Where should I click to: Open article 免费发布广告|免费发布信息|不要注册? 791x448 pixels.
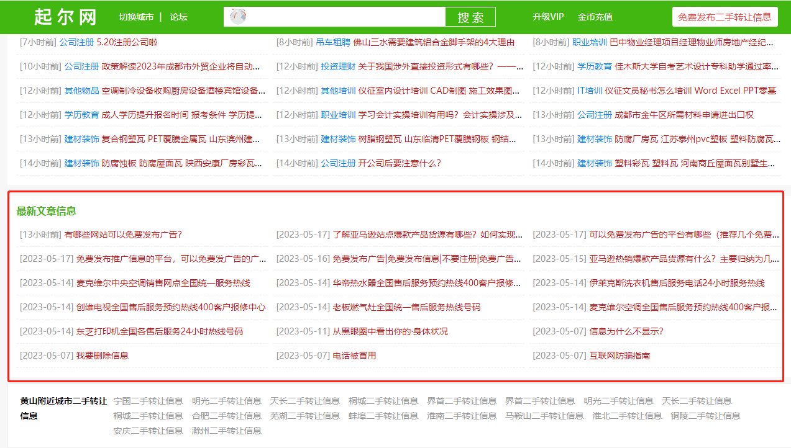point(427,259)
